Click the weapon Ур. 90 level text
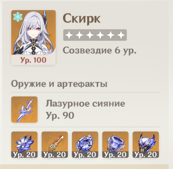The height and width of the screenshot is (169, 173). (x=60, y=116)
